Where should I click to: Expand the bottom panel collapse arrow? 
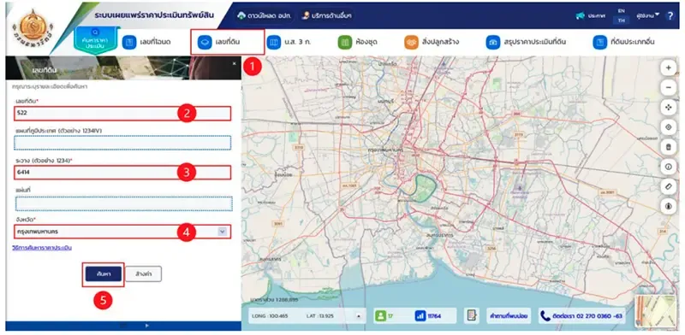[x=147, y=326]
